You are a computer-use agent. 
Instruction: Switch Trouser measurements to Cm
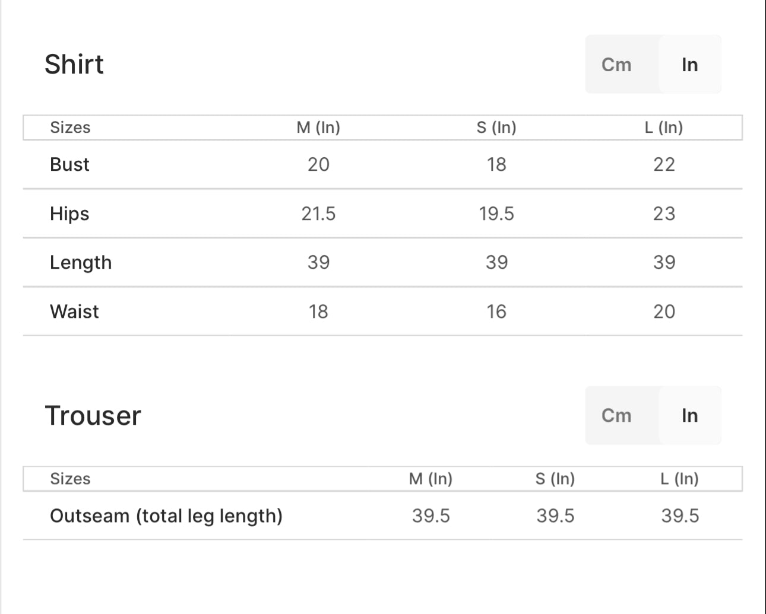[616, 415]
